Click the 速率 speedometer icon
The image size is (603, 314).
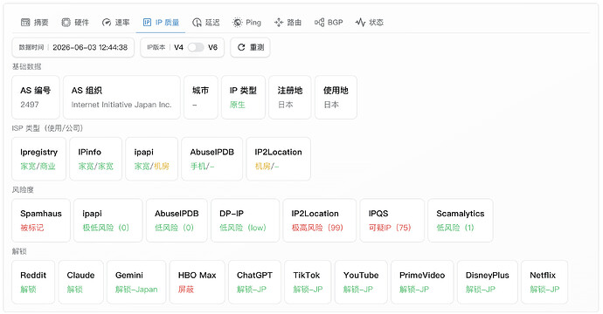click(107, 23)
